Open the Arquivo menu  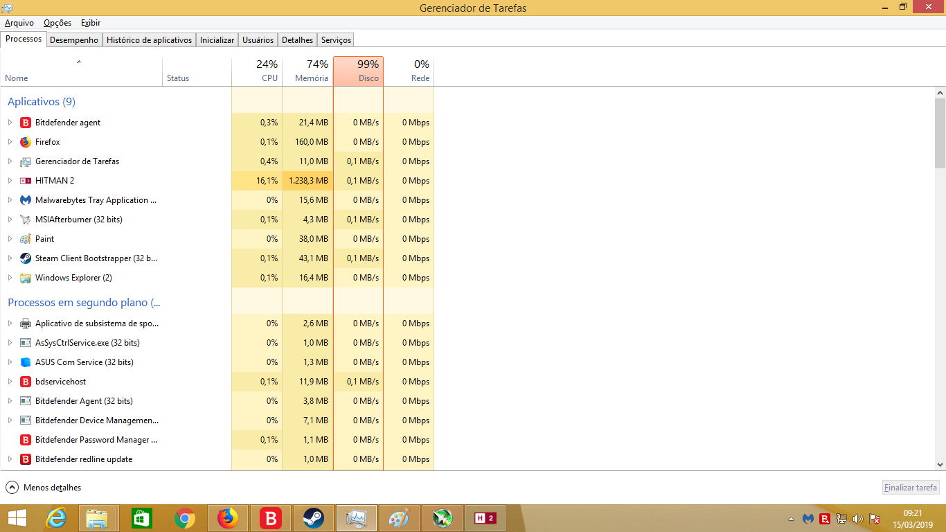click(19, 23)
